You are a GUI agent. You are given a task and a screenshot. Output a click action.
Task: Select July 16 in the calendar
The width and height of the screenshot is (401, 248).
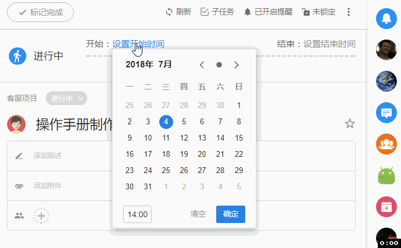click(130, 154)
